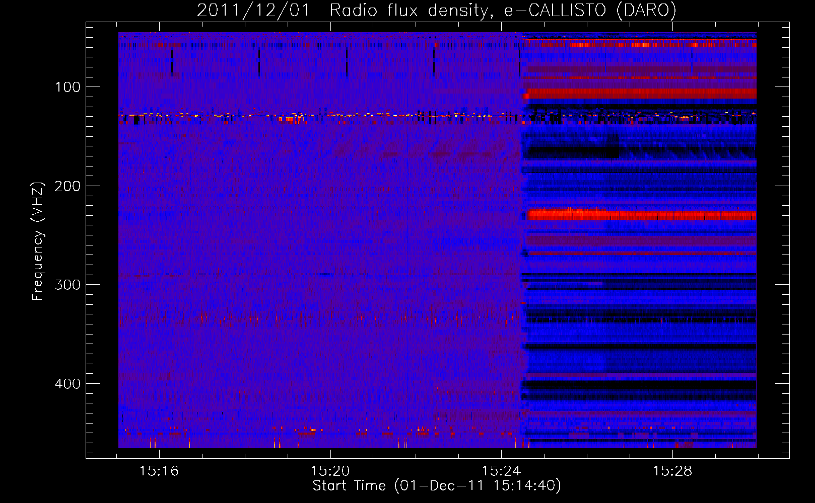Click the thick red band just above 100 MHz
This screenshot has width=815, height=503.
tap(640, 93)
